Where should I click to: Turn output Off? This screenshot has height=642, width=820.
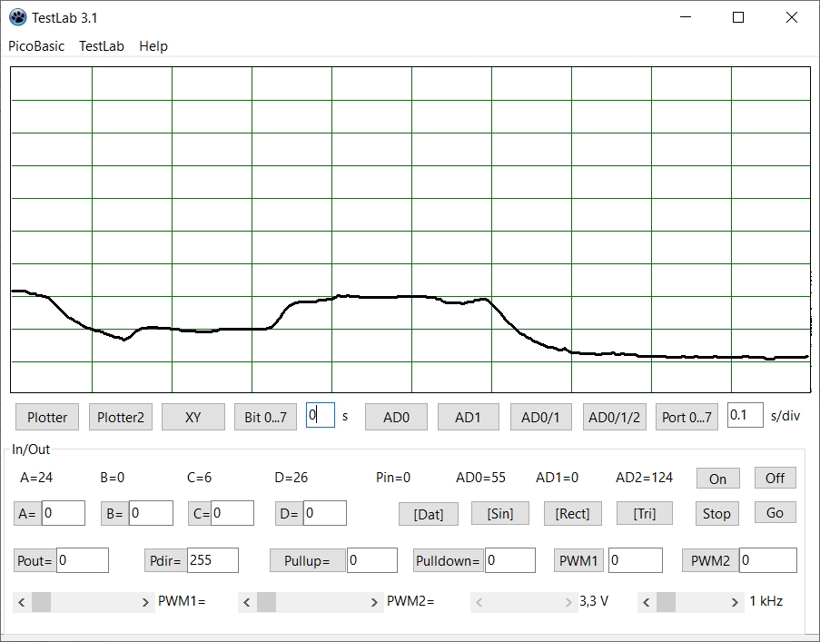point(775,478)
